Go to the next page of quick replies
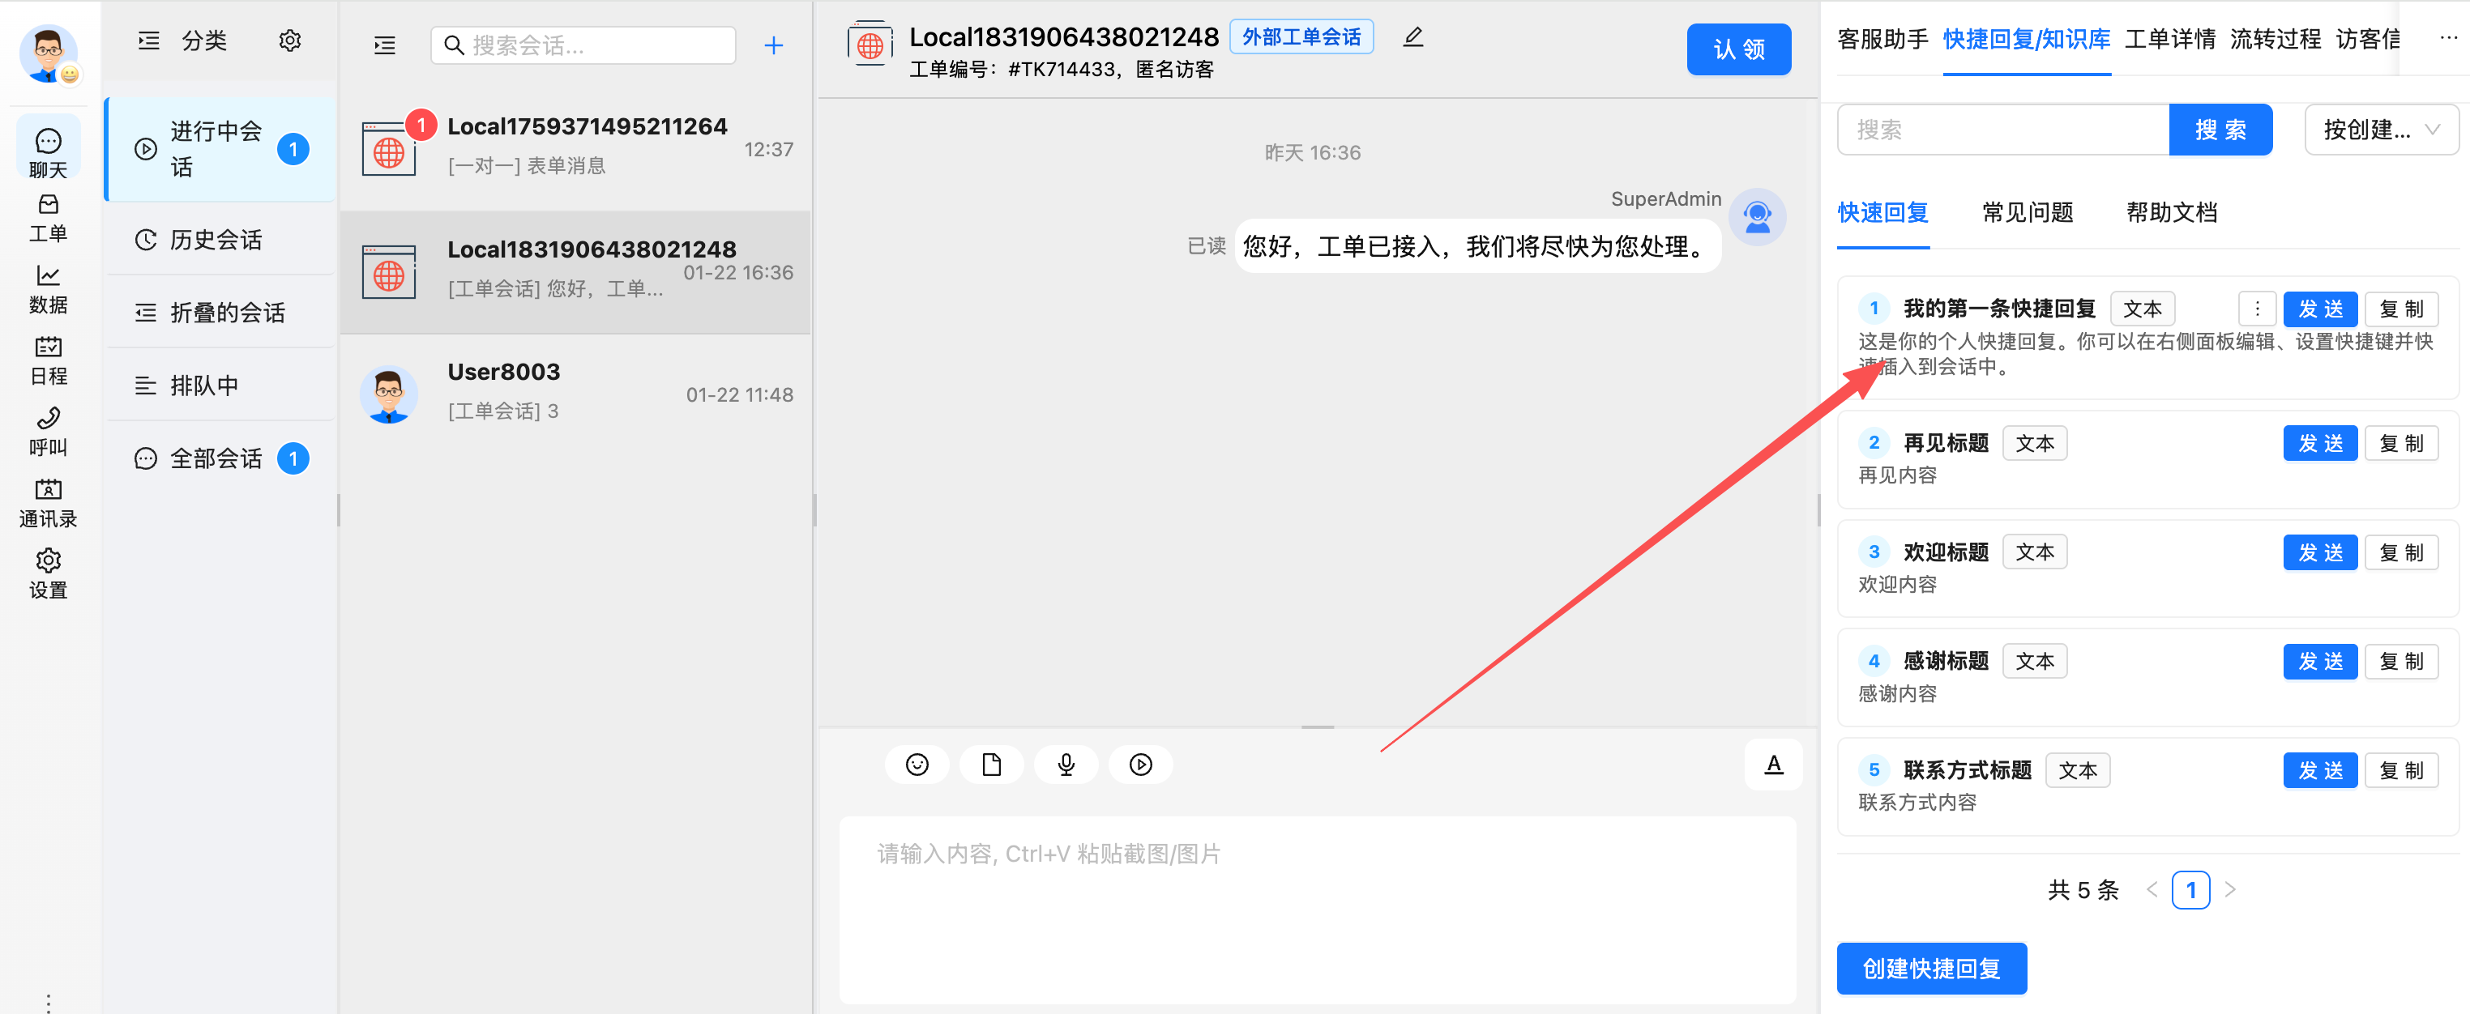The image size is (2470, 1014). (2229, 890)
